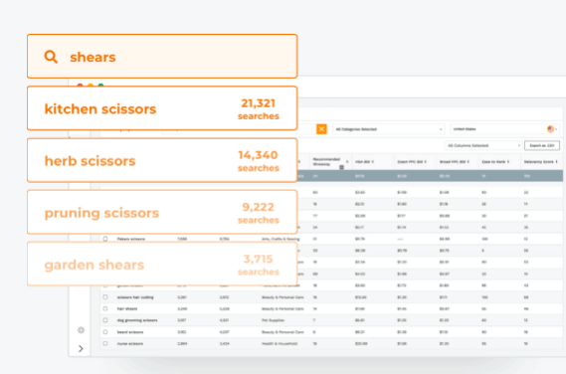Click the US flag icon
The width and height of the screenshot is (566, 374).
click(550, 129)
